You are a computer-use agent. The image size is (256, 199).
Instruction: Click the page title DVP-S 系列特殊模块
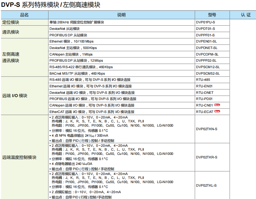[50, 5]
